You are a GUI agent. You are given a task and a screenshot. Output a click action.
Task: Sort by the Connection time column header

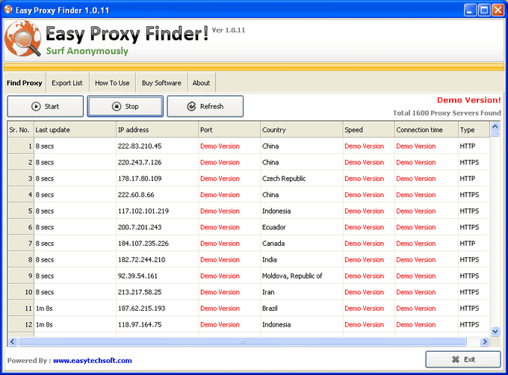[x=427, y=130]
